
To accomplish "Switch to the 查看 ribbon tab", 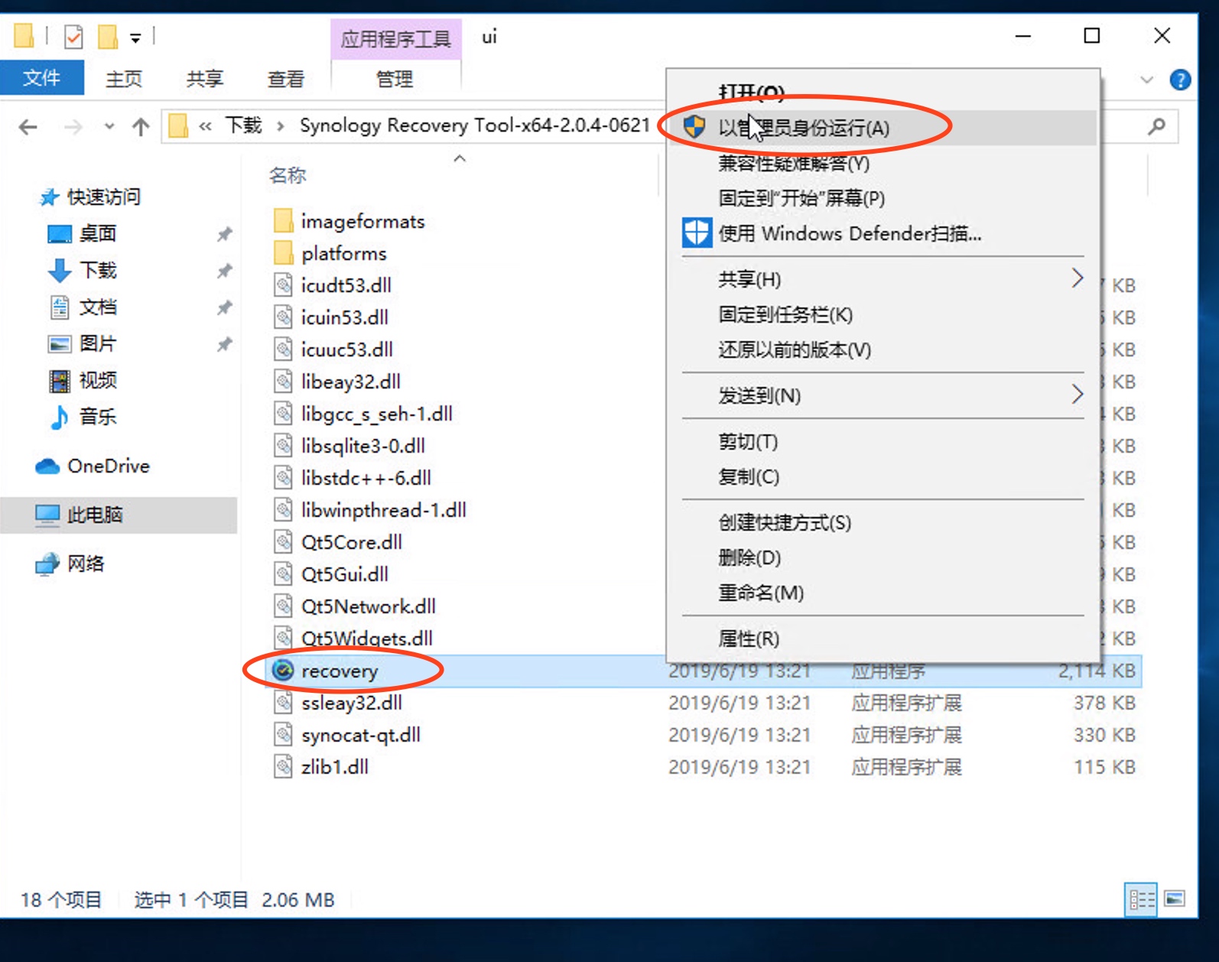I will pyautogui.click(x=286, y=78).
